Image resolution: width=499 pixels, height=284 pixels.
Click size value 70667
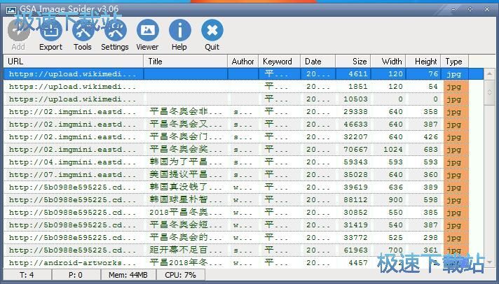355,150
